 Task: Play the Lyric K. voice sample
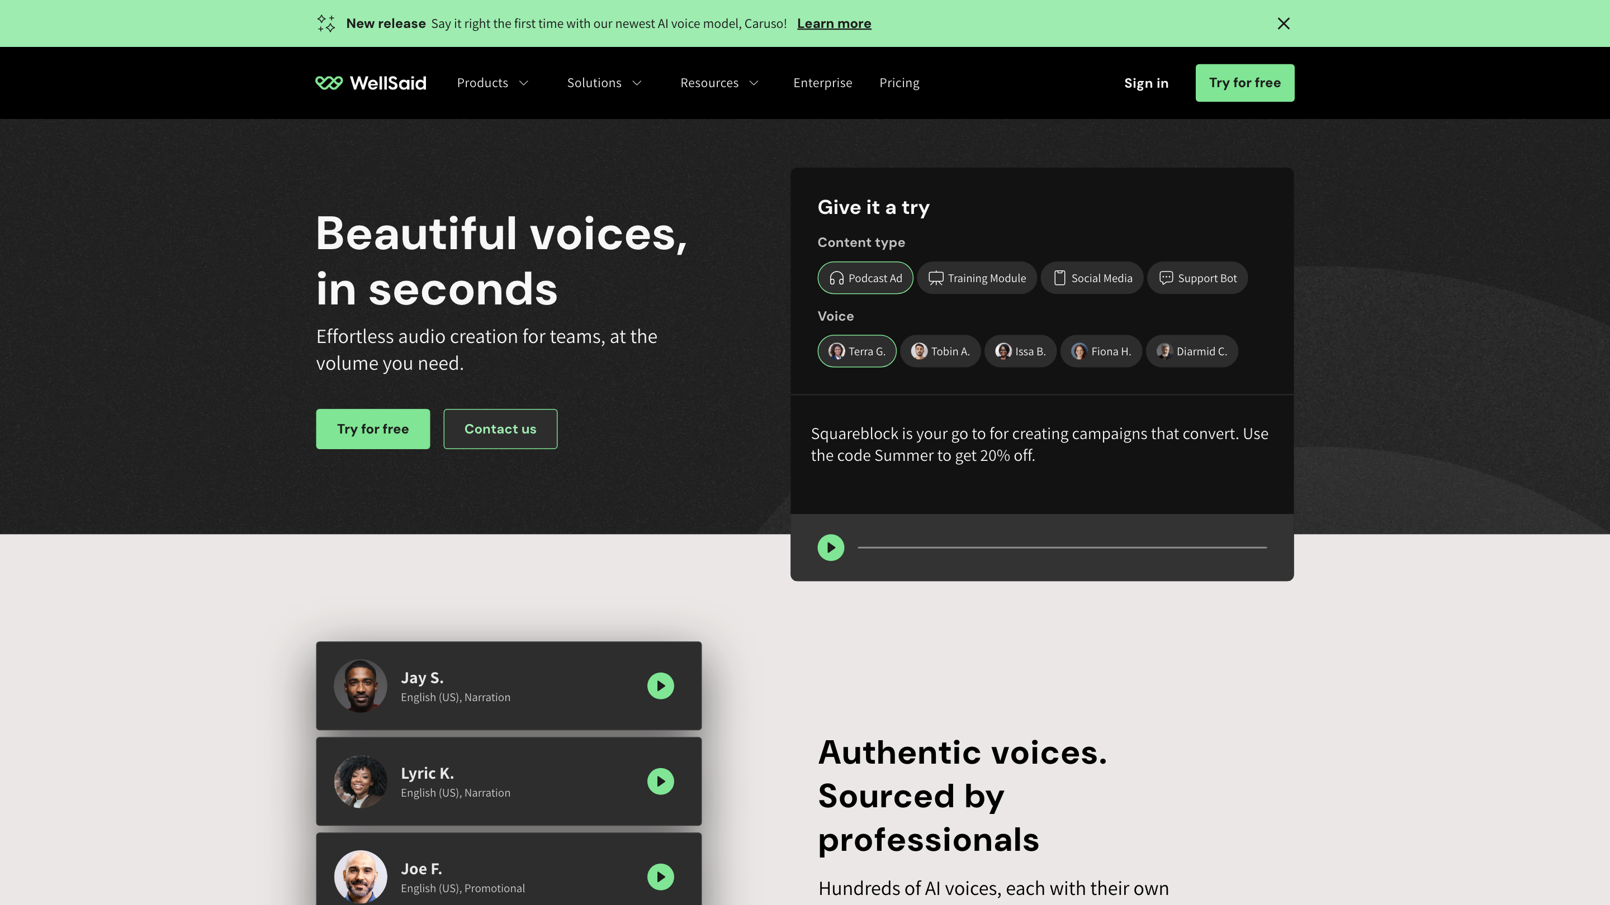[x=661, y=782]
